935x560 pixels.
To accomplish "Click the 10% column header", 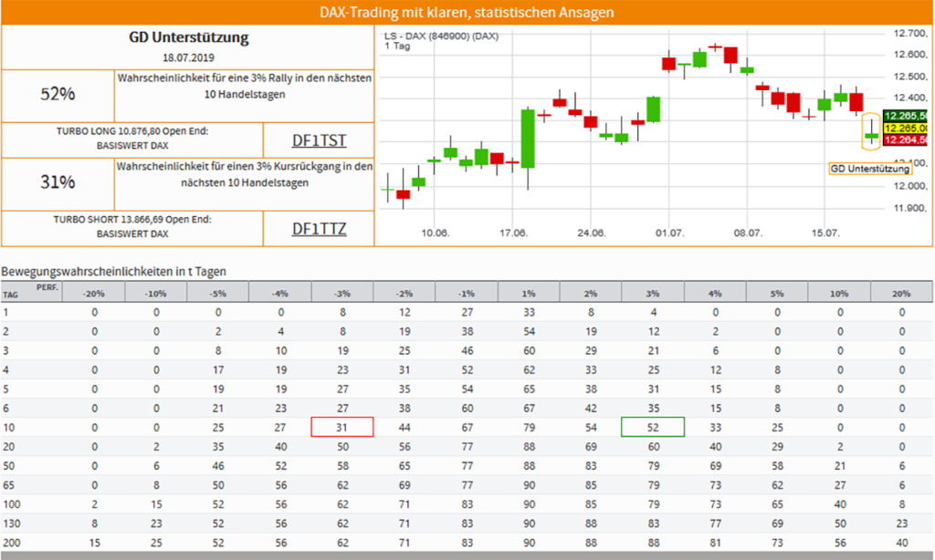I will pos(839,293).
